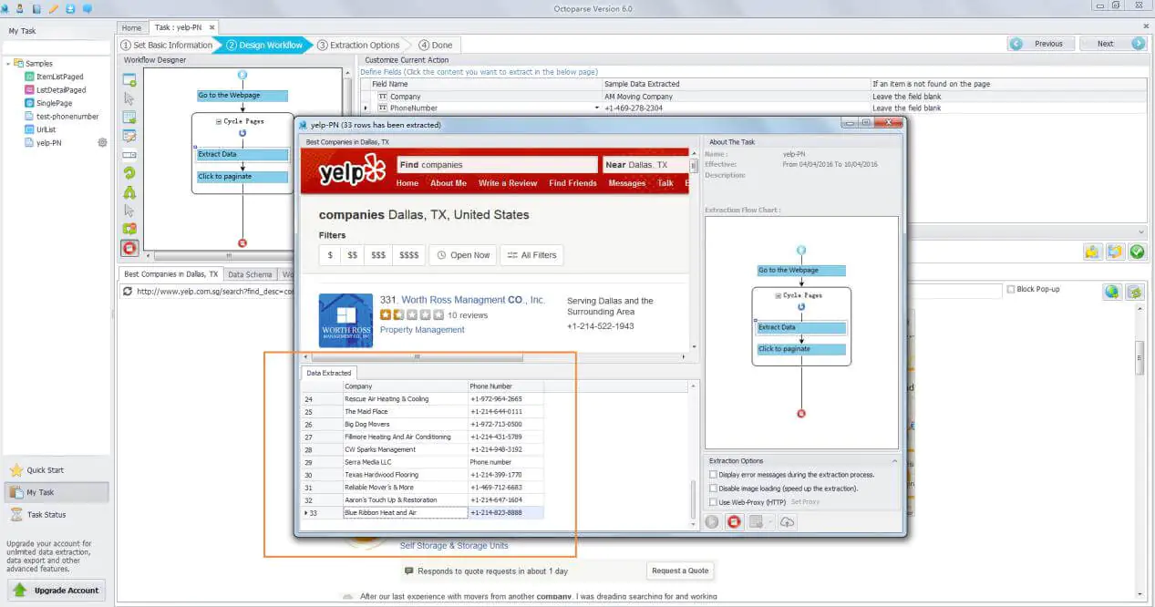This screenshot has width=1155, height=607.
Task: Click the Write a Review Yelp menu
Action: pyautogui.click(x=508, y=183)
